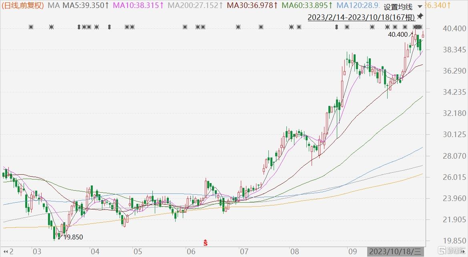
Task: Click the 26.015 price axis label
Action: point(454,177)
